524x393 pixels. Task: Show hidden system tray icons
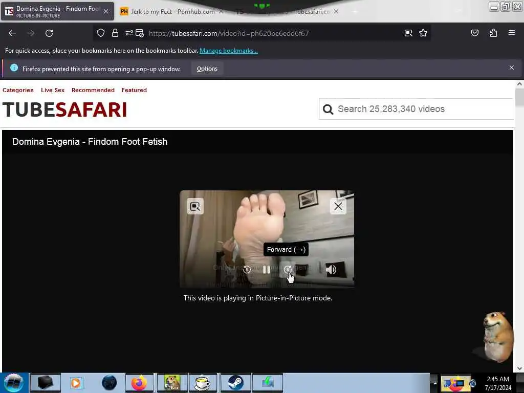[435, 383]
